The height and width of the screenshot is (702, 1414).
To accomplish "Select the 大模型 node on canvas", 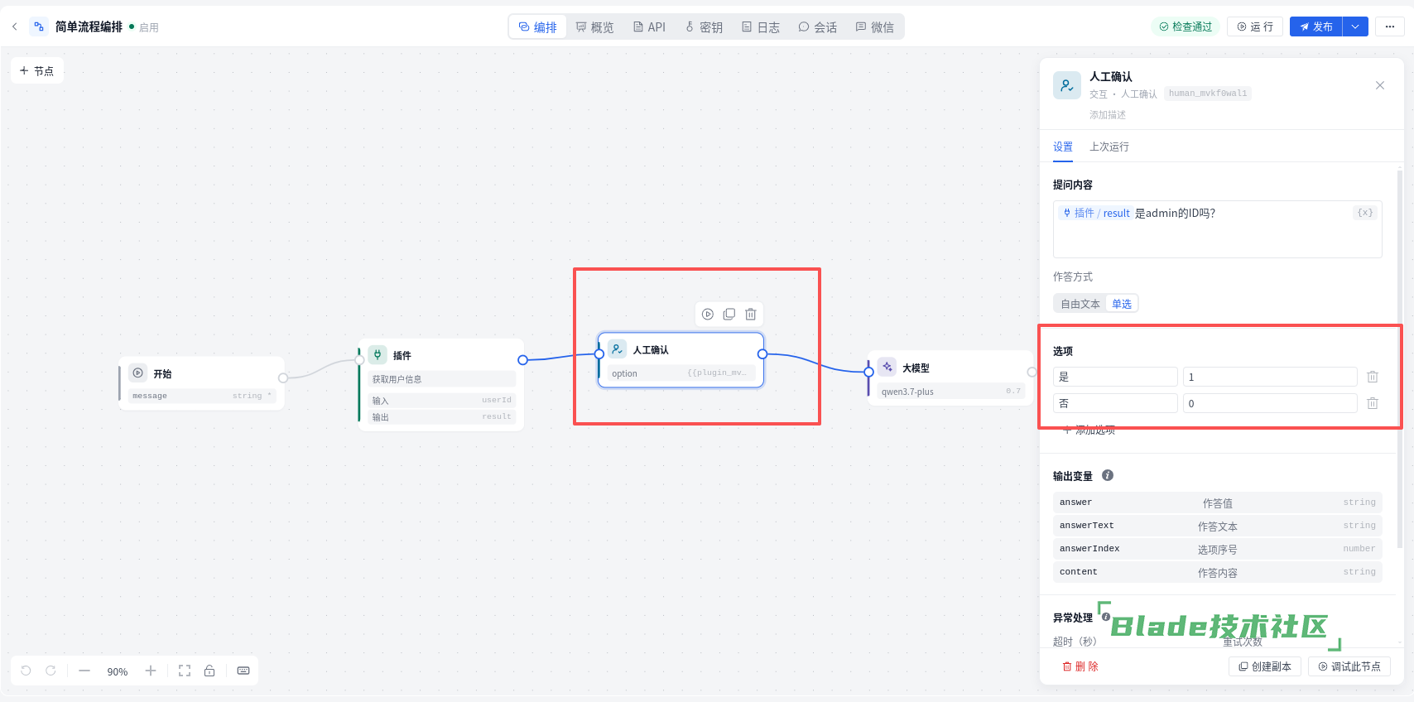I will pos(950,380).
